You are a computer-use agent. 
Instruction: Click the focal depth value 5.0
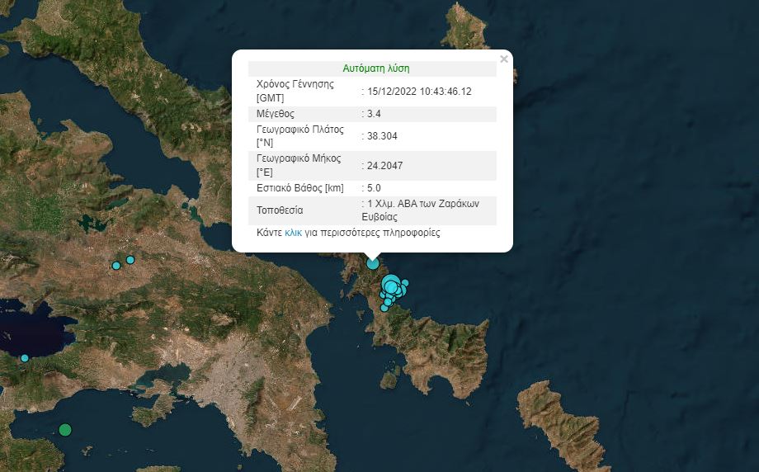(374, 188)
